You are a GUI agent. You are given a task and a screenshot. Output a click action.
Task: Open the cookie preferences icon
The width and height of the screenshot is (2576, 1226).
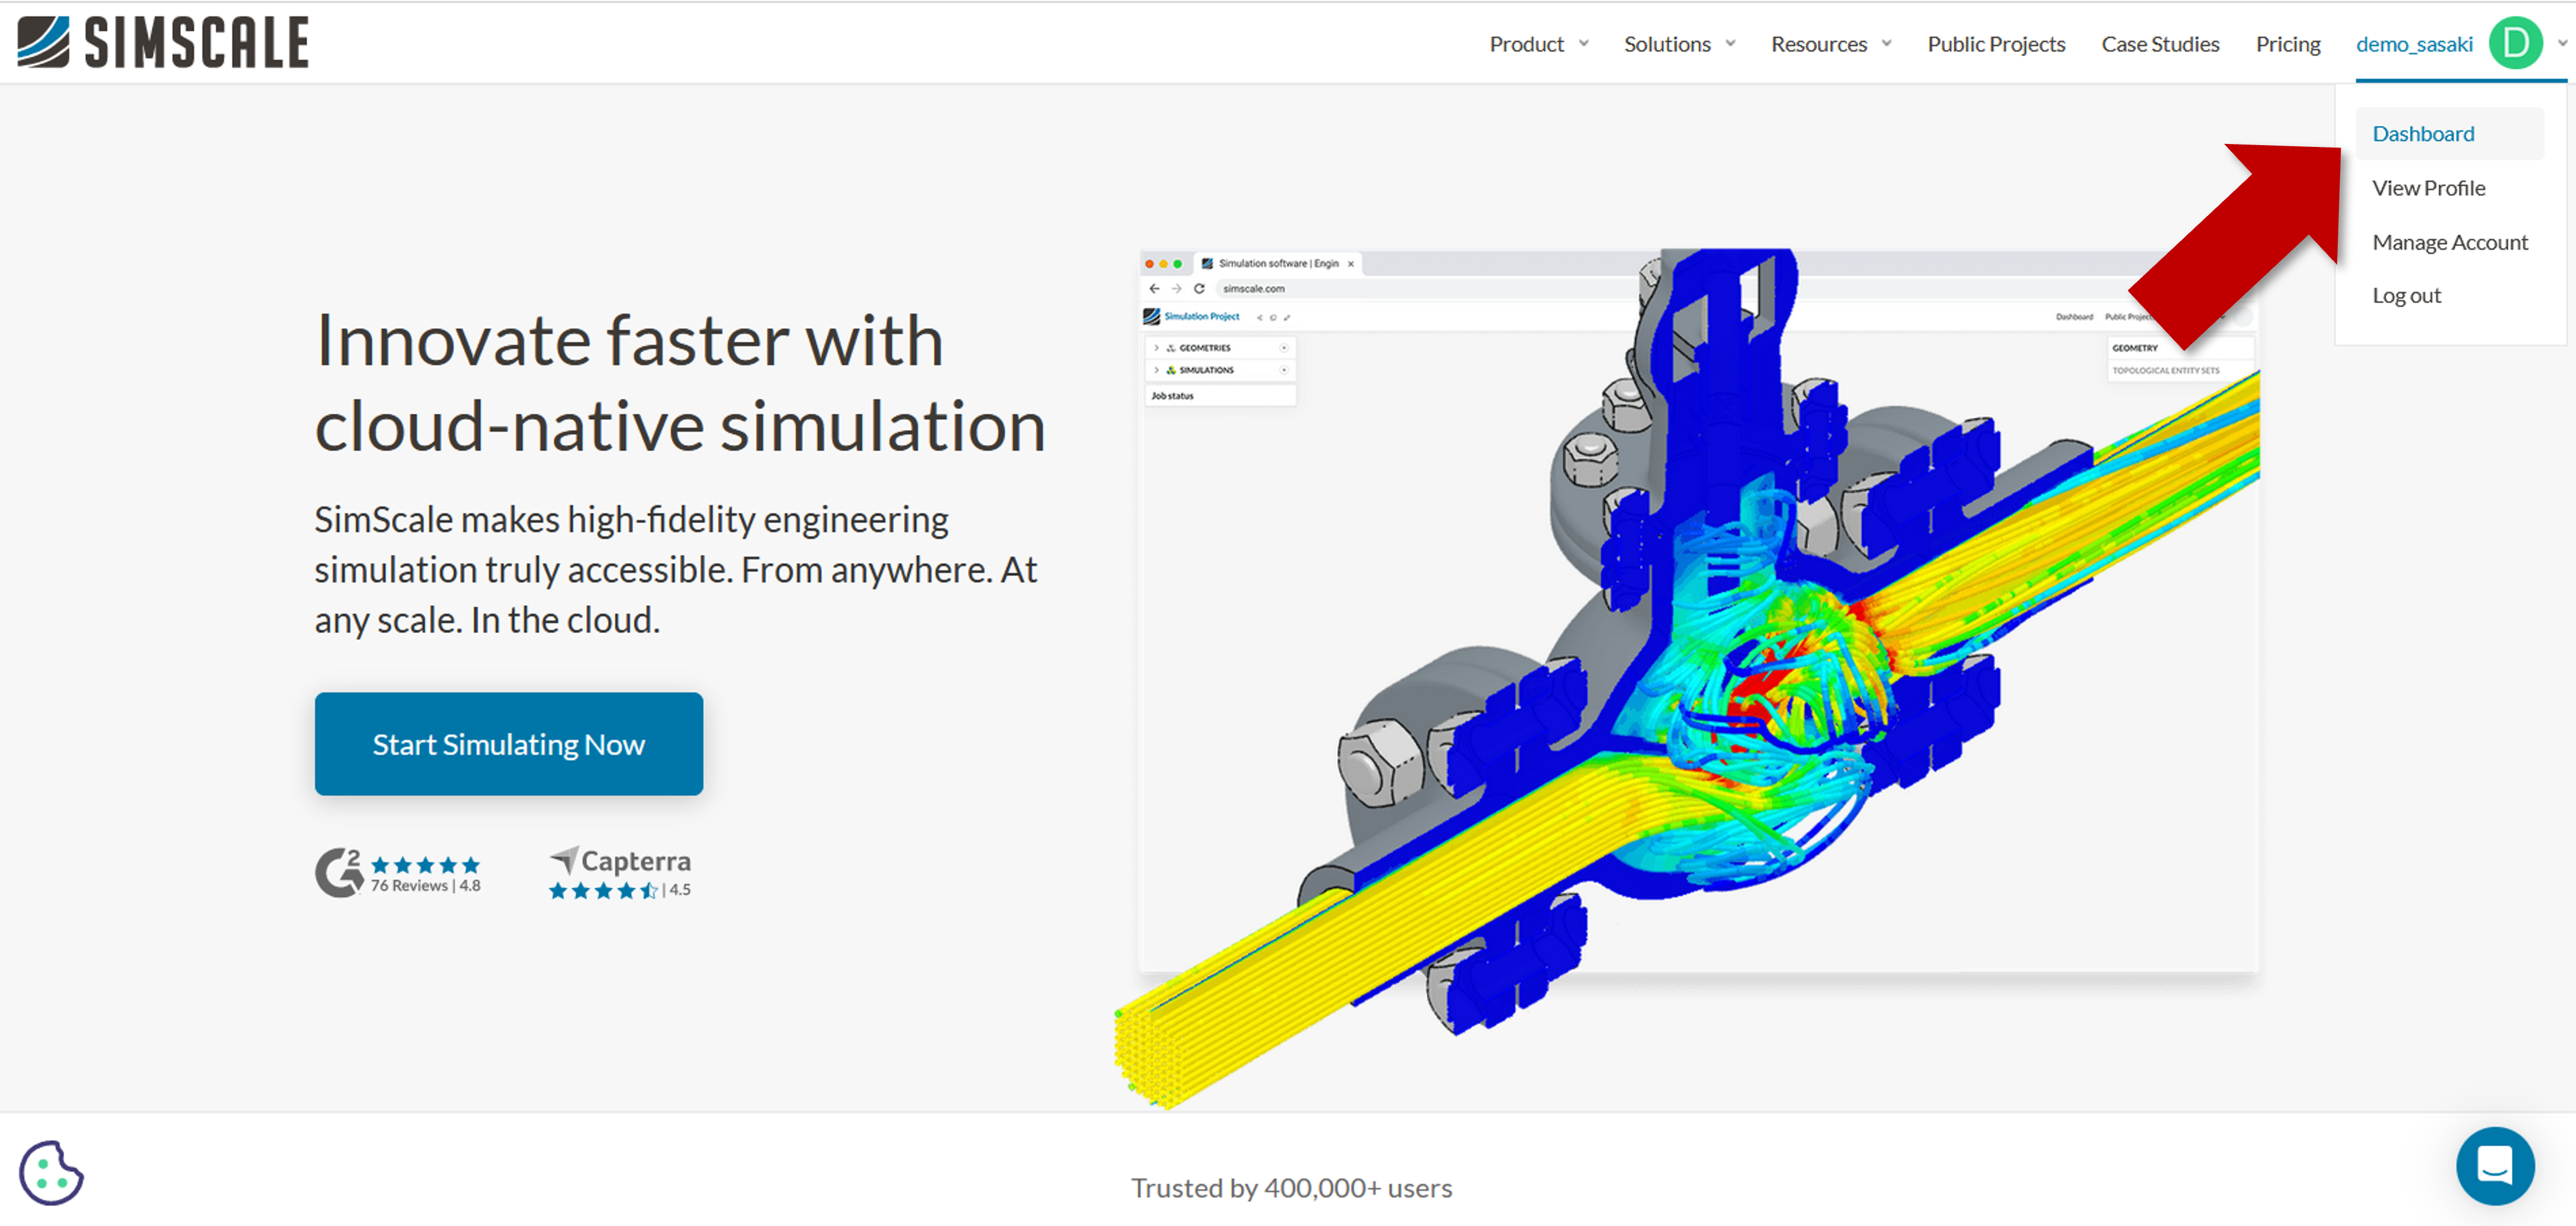(51, 1172)
